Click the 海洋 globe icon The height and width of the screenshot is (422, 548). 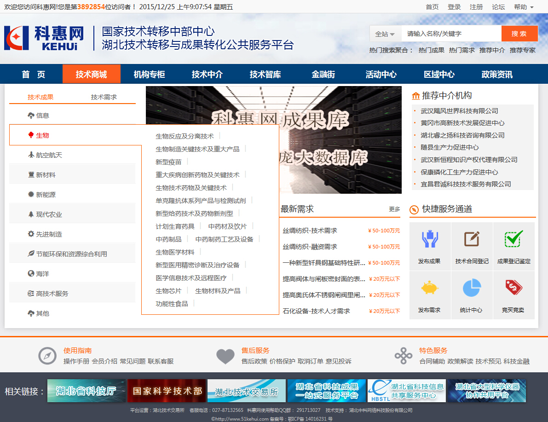[x=31, y=273]
